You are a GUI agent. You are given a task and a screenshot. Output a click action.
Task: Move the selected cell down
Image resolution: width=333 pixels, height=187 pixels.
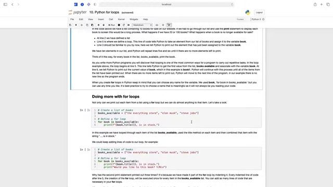pyautogui.click(x=104, y=25)
